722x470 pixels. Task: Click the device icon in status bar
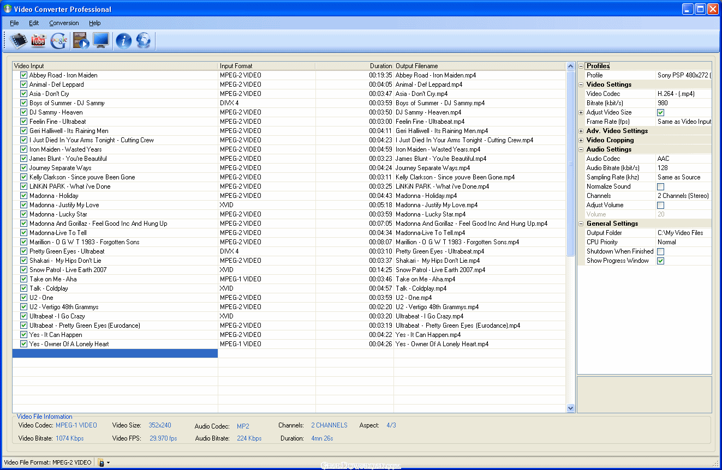coord(101,462)
